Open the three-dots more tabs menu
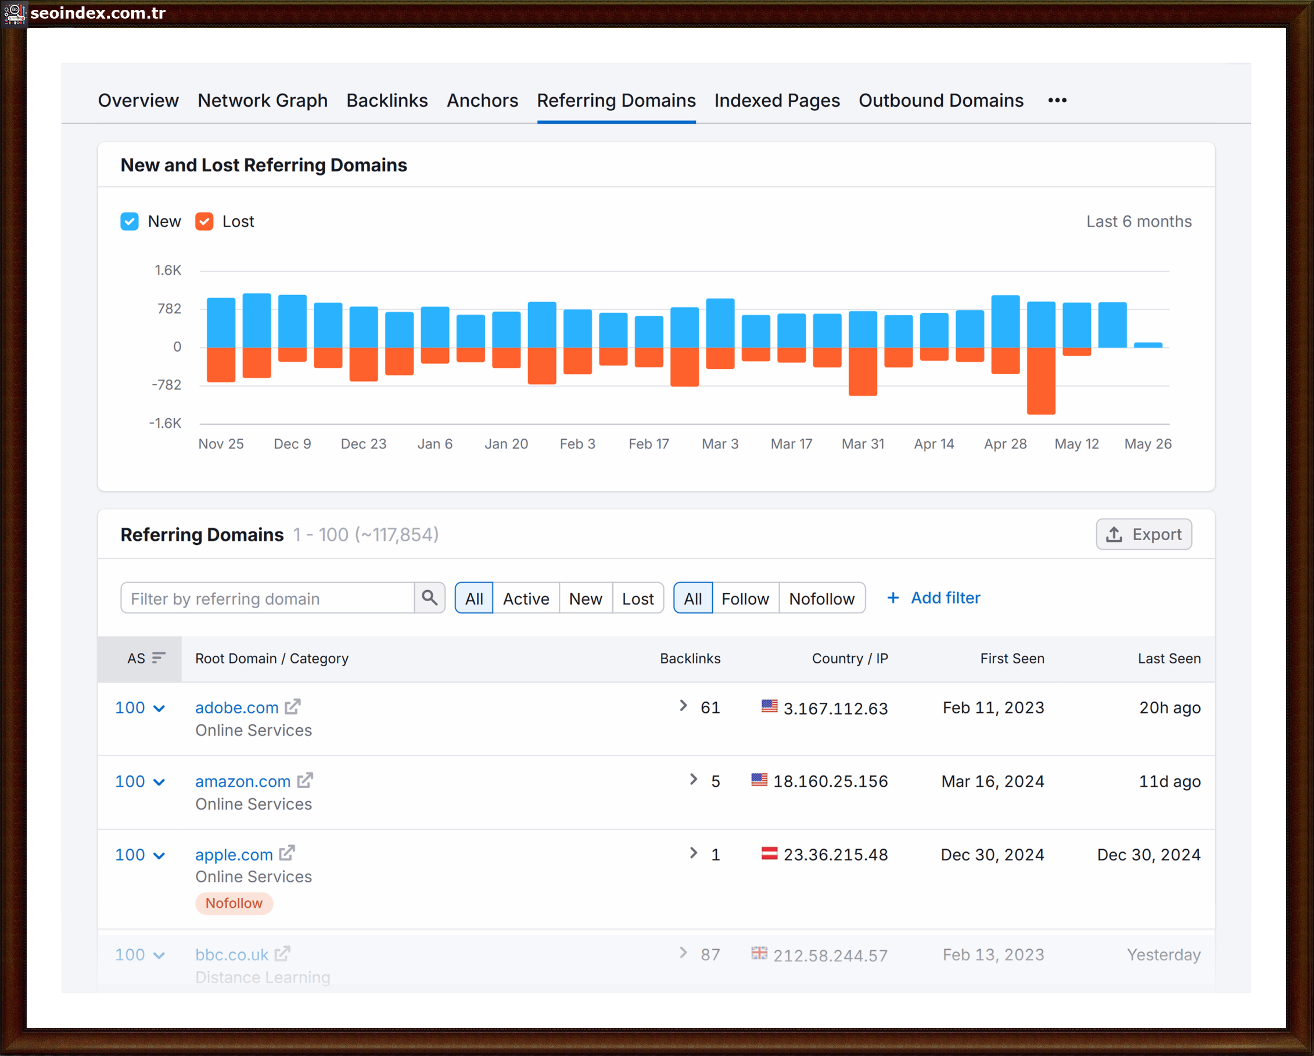 click(1057, 100)
